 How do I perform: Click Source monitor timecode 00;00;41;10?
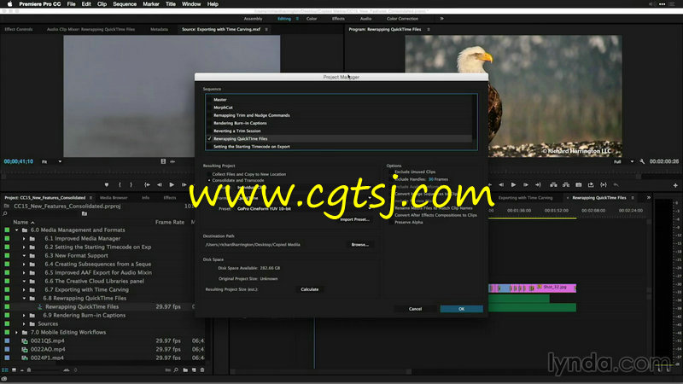[19, 161]
